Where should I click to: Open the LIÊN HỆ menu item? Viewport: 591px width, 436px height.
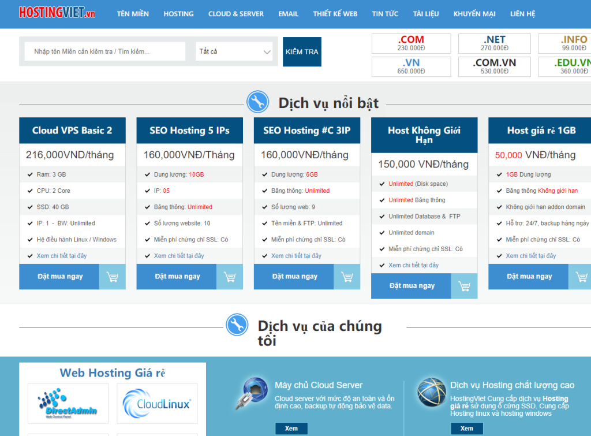point(523,14)
